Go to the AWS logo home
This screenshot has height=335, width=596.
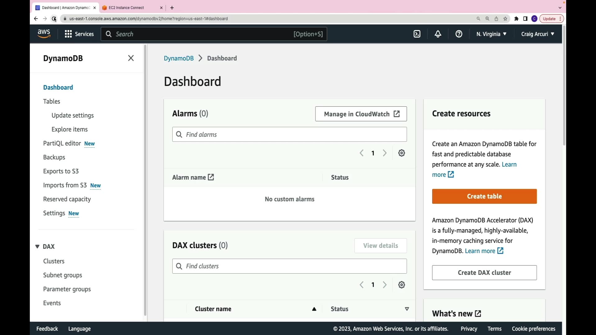click(44, 33)
